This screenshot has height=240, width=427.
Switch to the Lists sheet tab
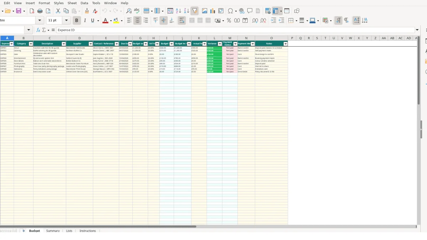(x=69, y=231)
